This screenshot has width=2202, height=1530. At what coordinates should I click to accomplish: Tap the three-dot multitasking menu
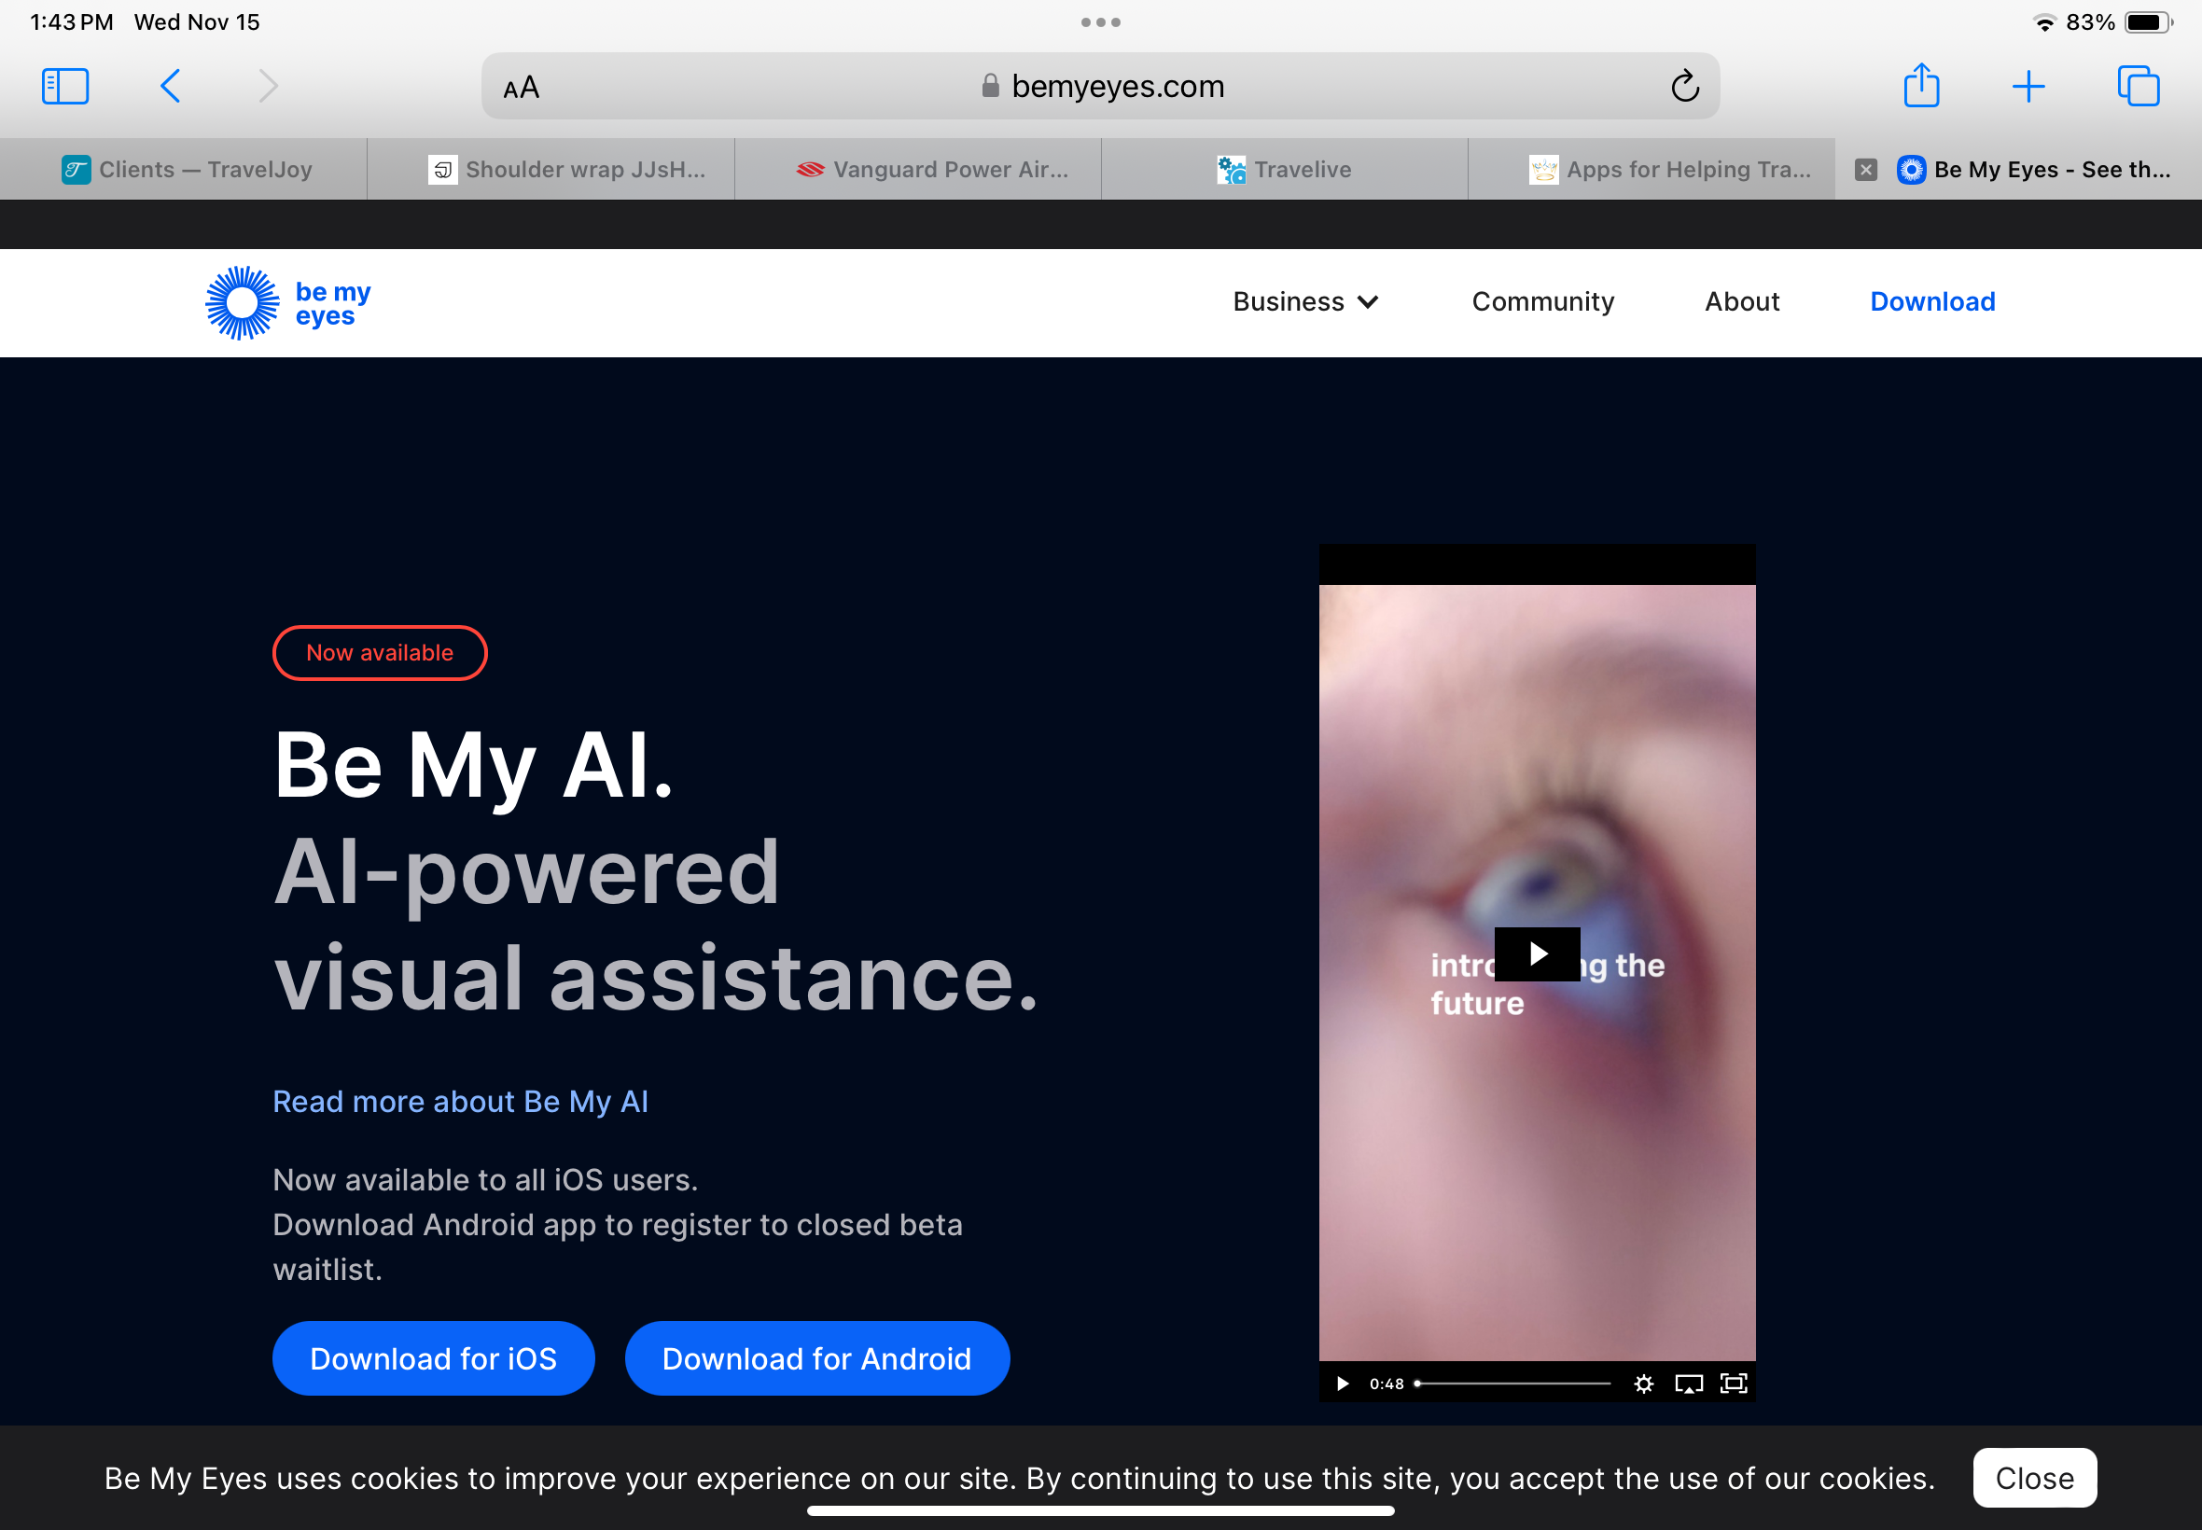click(x=1100, y=22)
